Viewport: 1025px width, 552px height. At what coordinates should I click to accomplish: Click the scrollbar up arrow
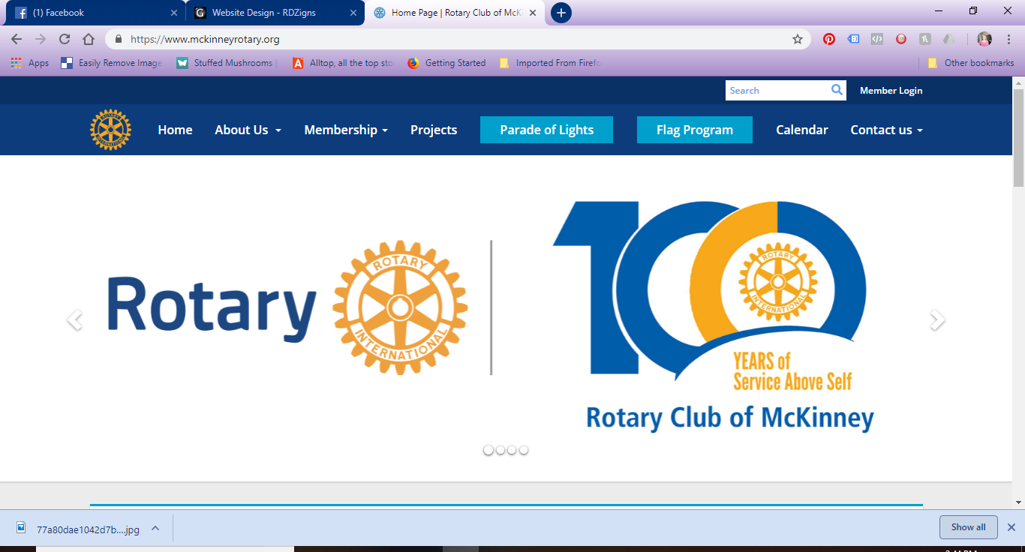(x=1018, y=82)
